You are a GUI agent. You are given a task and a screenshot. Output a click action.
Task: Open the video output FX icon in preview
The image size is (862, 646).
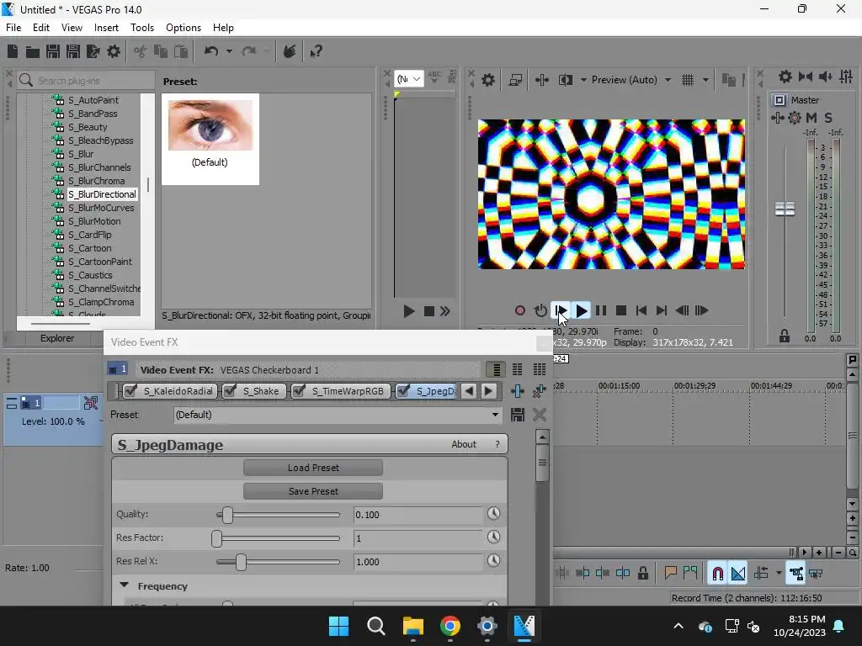click(x=541, y=80)
